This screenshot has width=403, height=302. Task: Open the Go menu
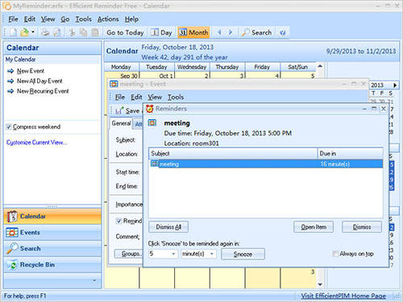click(x=65, y=19)
